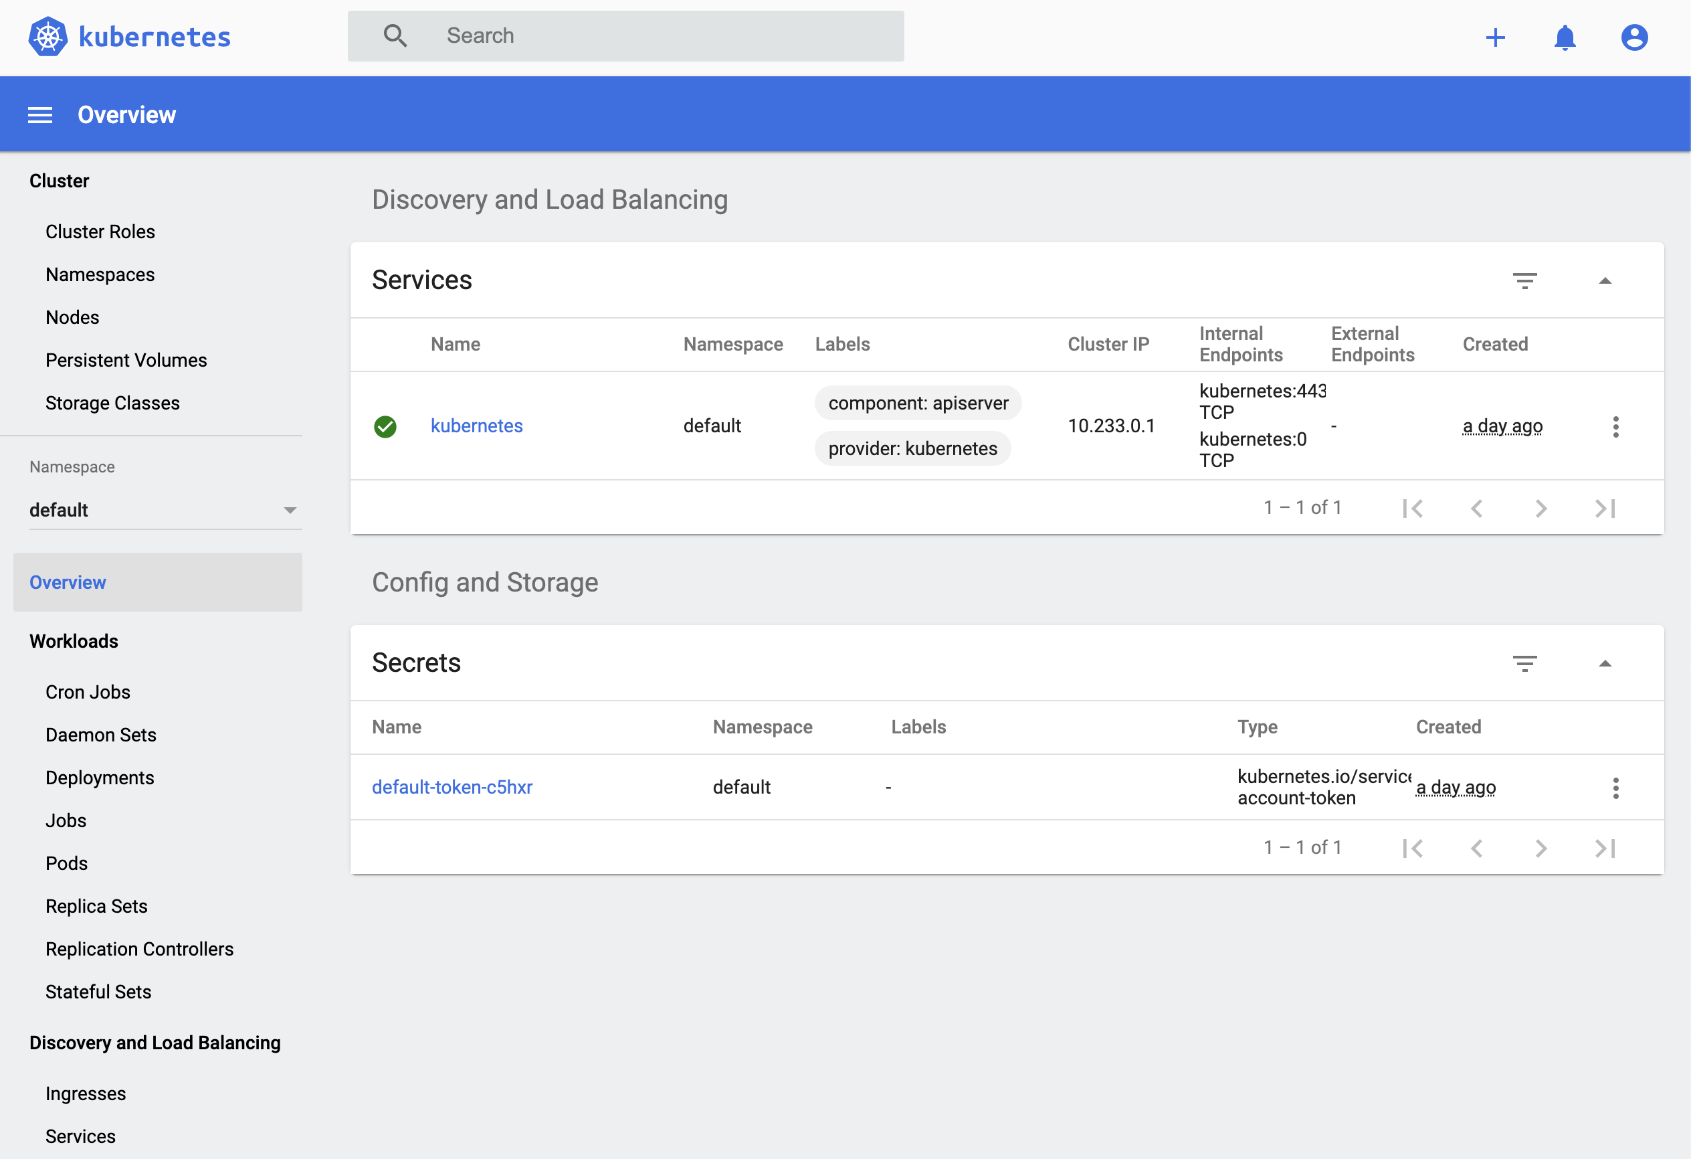Open the Namespace dropdown showing default
Screen dimensions: 1691x1159
165,511
